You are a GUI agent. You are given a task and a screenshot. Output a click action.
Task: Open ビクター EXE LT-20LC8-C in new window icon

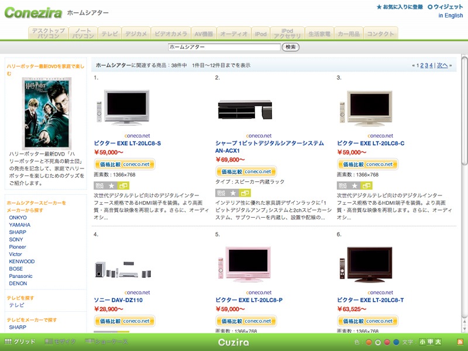point(367,185)
